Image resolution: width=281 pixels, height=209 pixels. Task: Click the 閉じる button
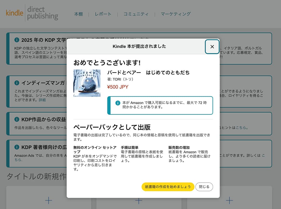(204, 187)
